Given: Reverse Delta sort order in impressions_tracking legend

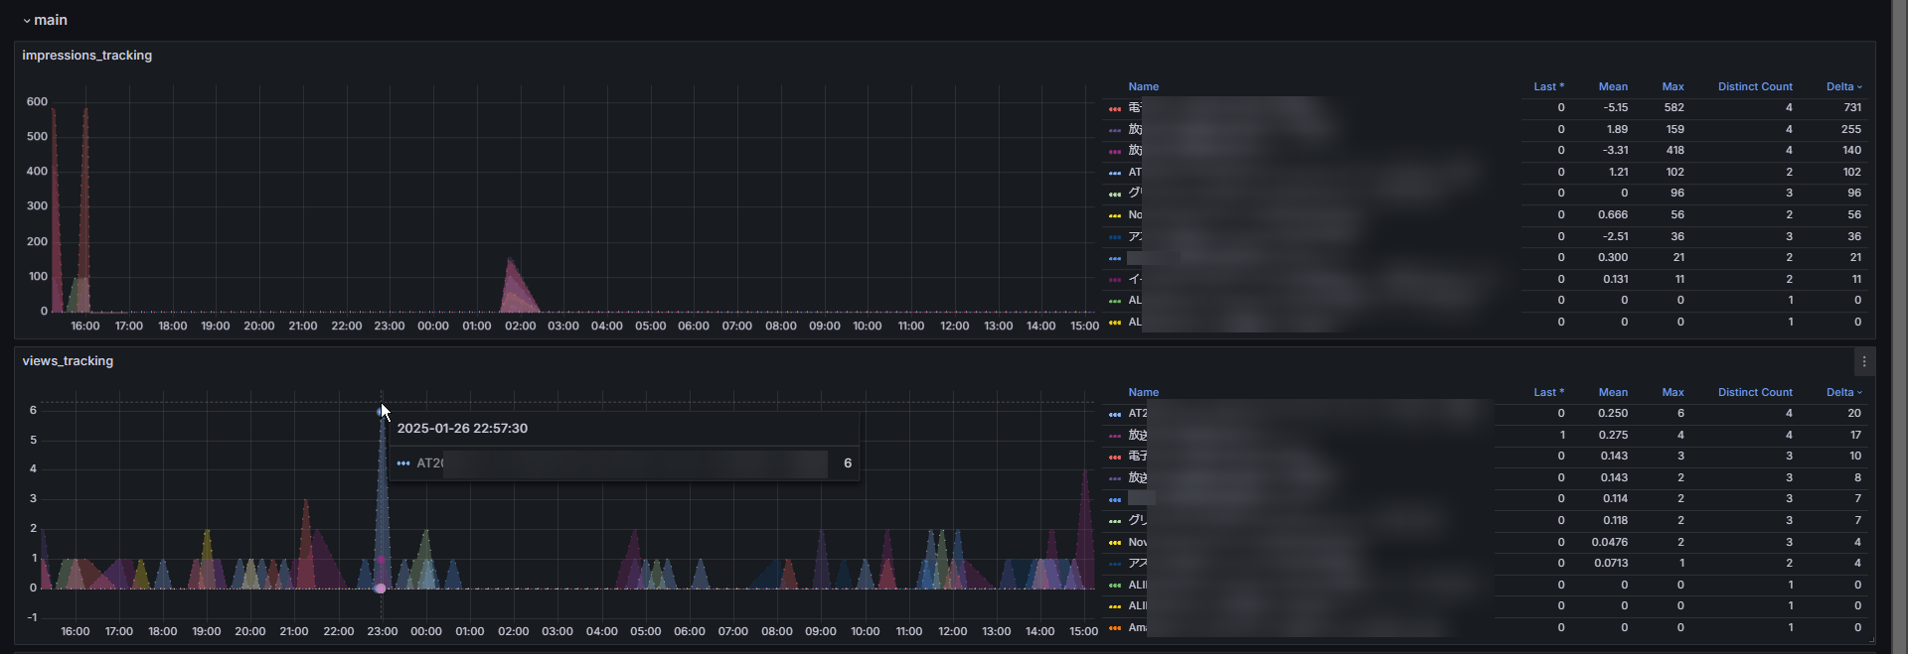Looking at the screenshot, I should coord(1843,87).
